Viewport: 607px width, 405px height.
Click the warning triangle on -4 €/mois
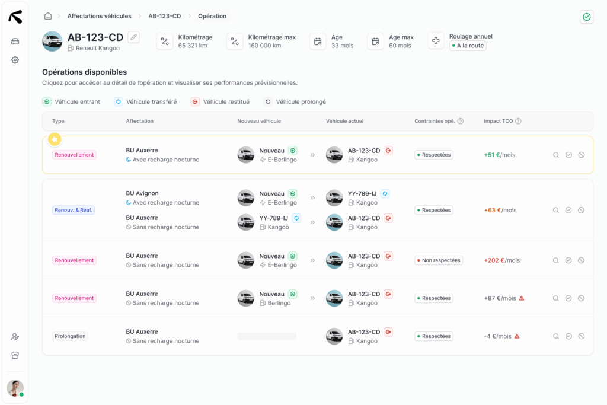click(x=517, y=336)
